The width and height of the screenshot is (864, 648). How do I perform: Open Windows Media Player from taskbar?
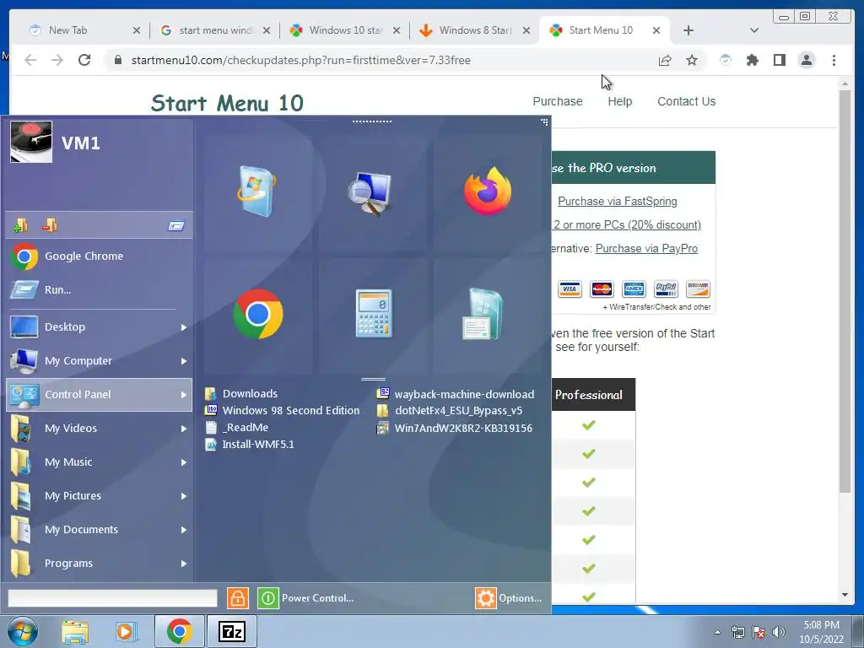point(126,632)
